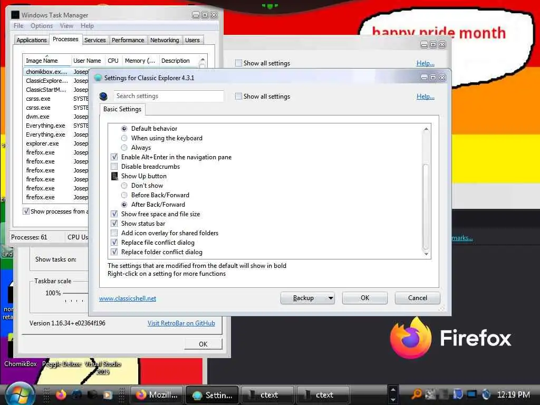The height and width of the screenshot is (405, 540).
Task: Click the Windows Task Manager title icon
Action: coord(15,15)
